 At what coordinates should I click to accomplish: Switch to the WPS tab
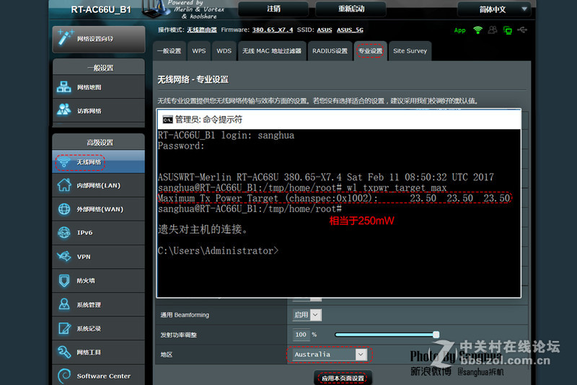click(199, 51)
